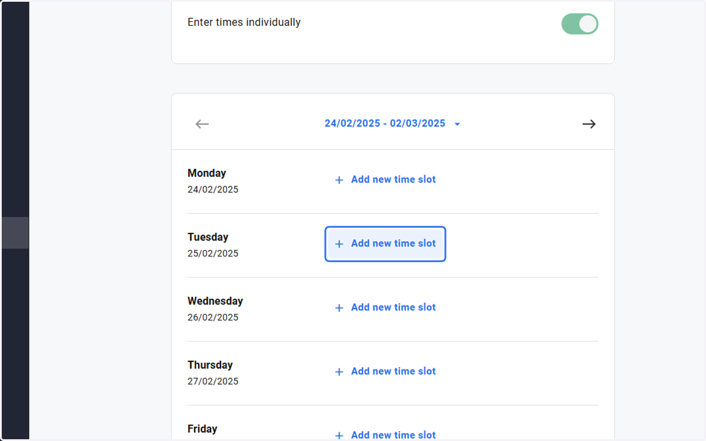Click the Enter times individually label
The image size is (706, 441).
(244, 22)
